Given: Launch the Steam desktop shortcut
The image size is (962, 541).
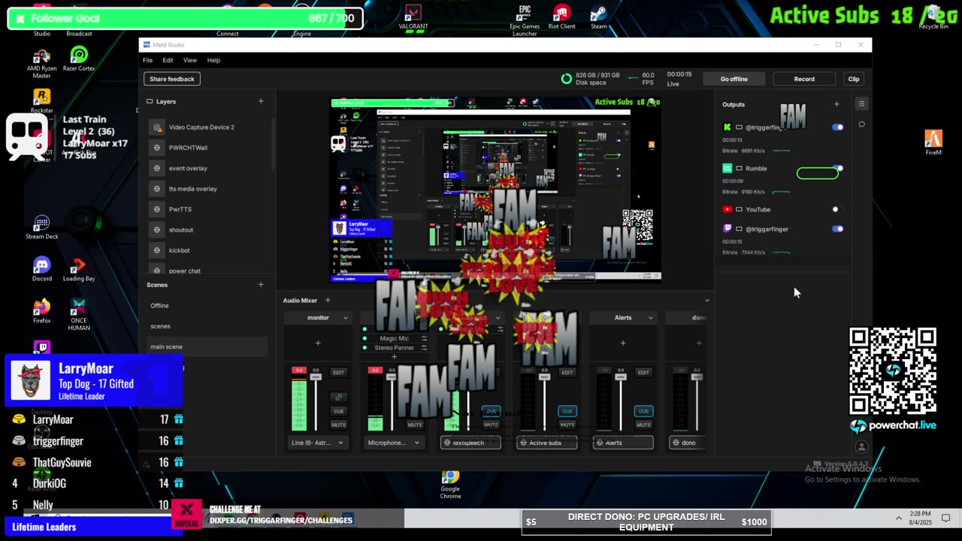Looking at the screenshot, I should coord(599,17).
